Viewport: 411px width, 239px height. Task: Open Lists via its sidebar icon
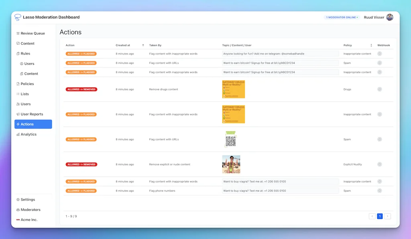17,93
